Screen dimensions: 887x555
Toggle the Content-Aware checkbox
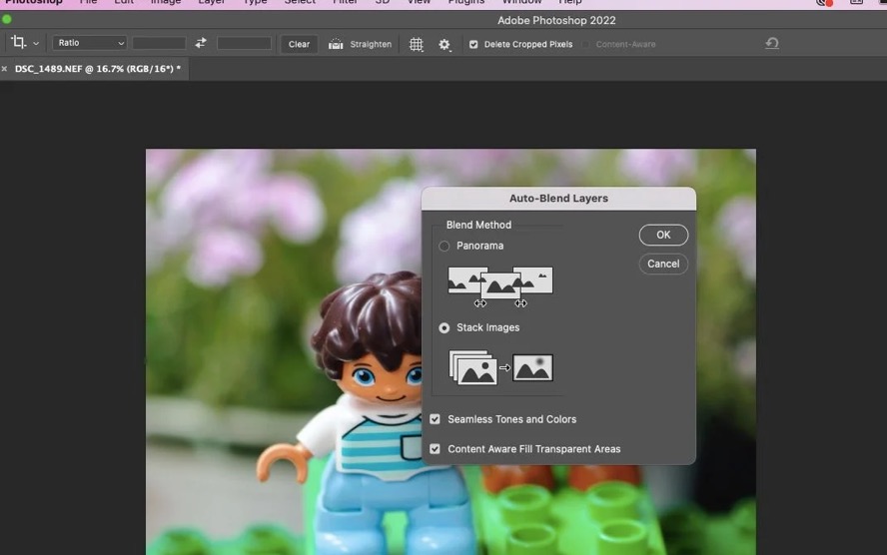pos(586,44)
